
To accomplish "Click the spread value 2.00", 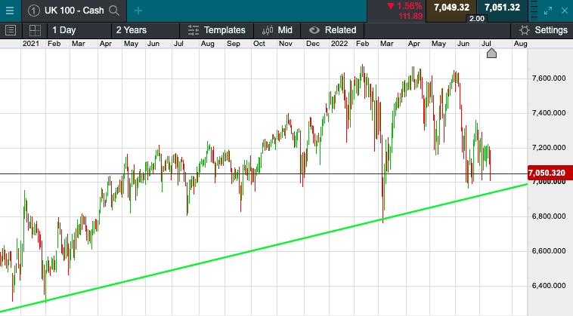I will [x=476, y=19].
